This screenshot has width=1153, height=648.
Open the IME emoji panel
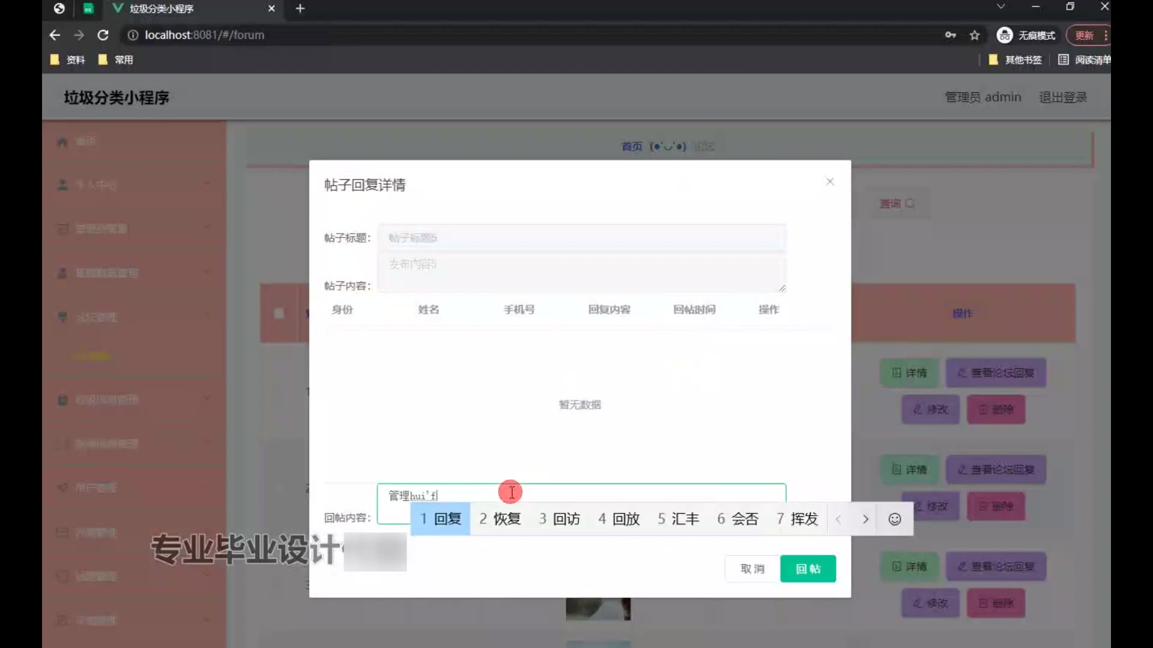[x=894, y=519]
